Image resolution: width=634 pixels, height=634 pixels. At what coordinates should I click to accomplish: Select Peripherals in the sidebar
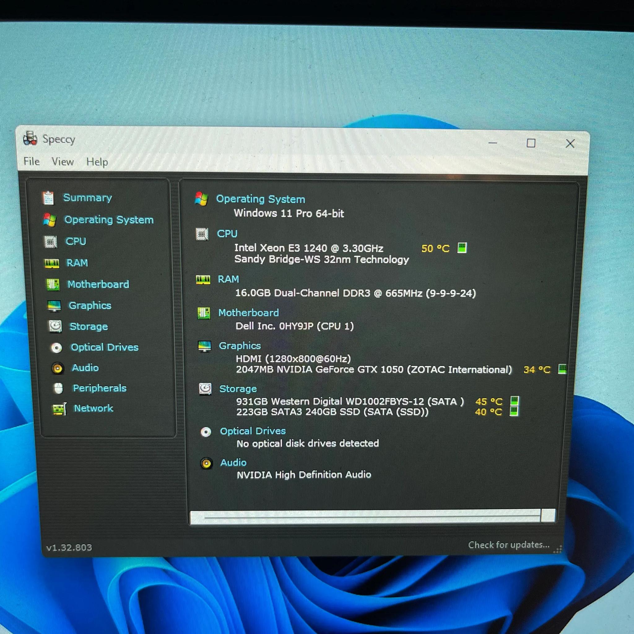tap(100, 388)
